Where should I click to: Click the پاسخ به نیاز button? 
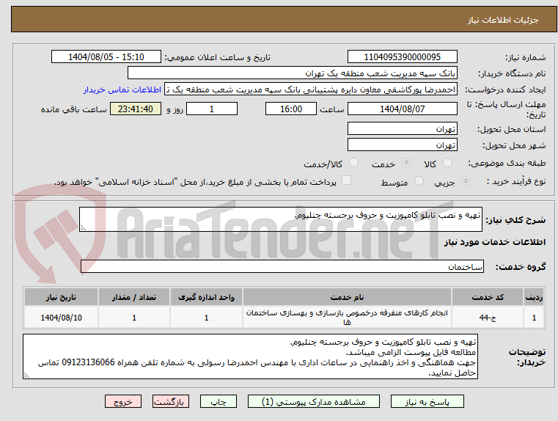click(x=427, y=401)
